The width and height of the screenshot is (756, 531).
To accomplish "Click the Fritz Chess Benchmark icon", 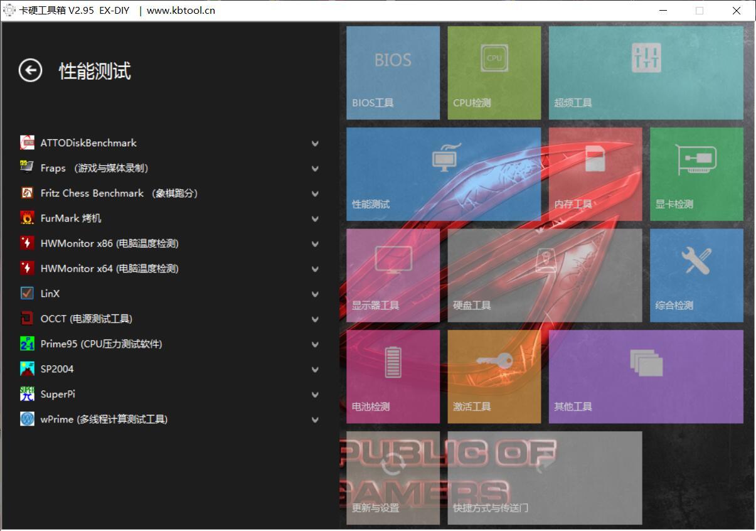I will coord(27,193).
